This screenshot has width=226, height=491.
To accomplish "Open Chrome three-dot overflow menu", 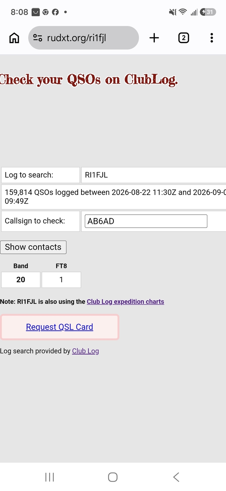I will [212, 38].
